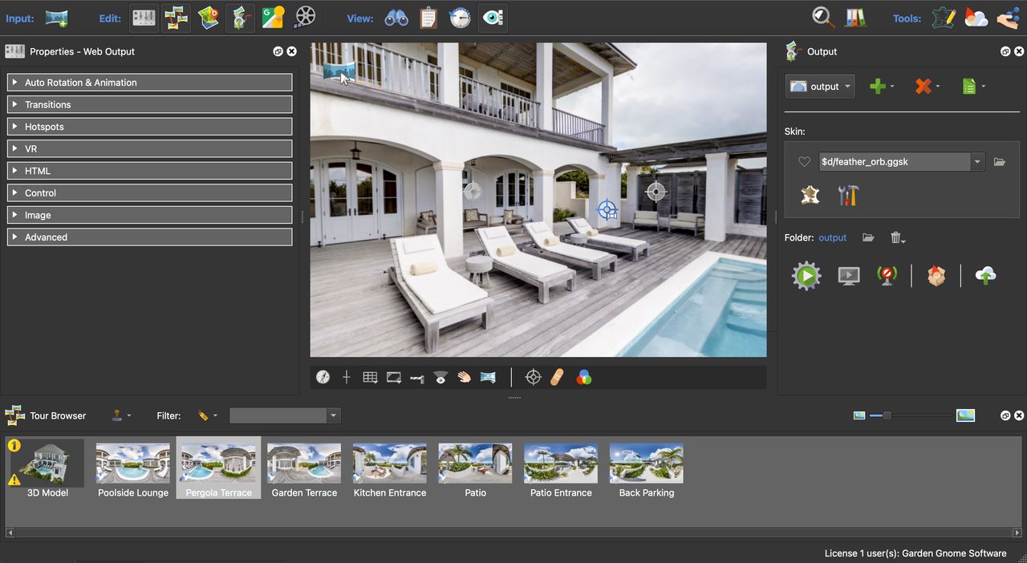Click the blue selected hotspot marker in viewer
Image resolution: width=1027 pixels, height=563 pixels.
click(607, 210)
